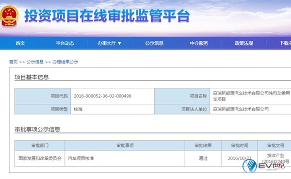Expand the 办事大厅 dropdown arrow
This screenshot has width=291, height=179.
(119, 44)
